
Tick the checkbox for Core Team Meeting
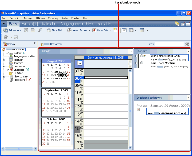[x=137, y=63]
